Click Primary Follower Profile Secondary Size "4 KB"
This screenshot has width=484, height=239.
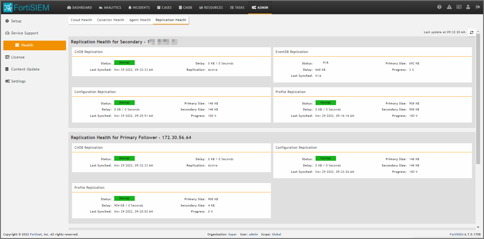coord(211,206)
